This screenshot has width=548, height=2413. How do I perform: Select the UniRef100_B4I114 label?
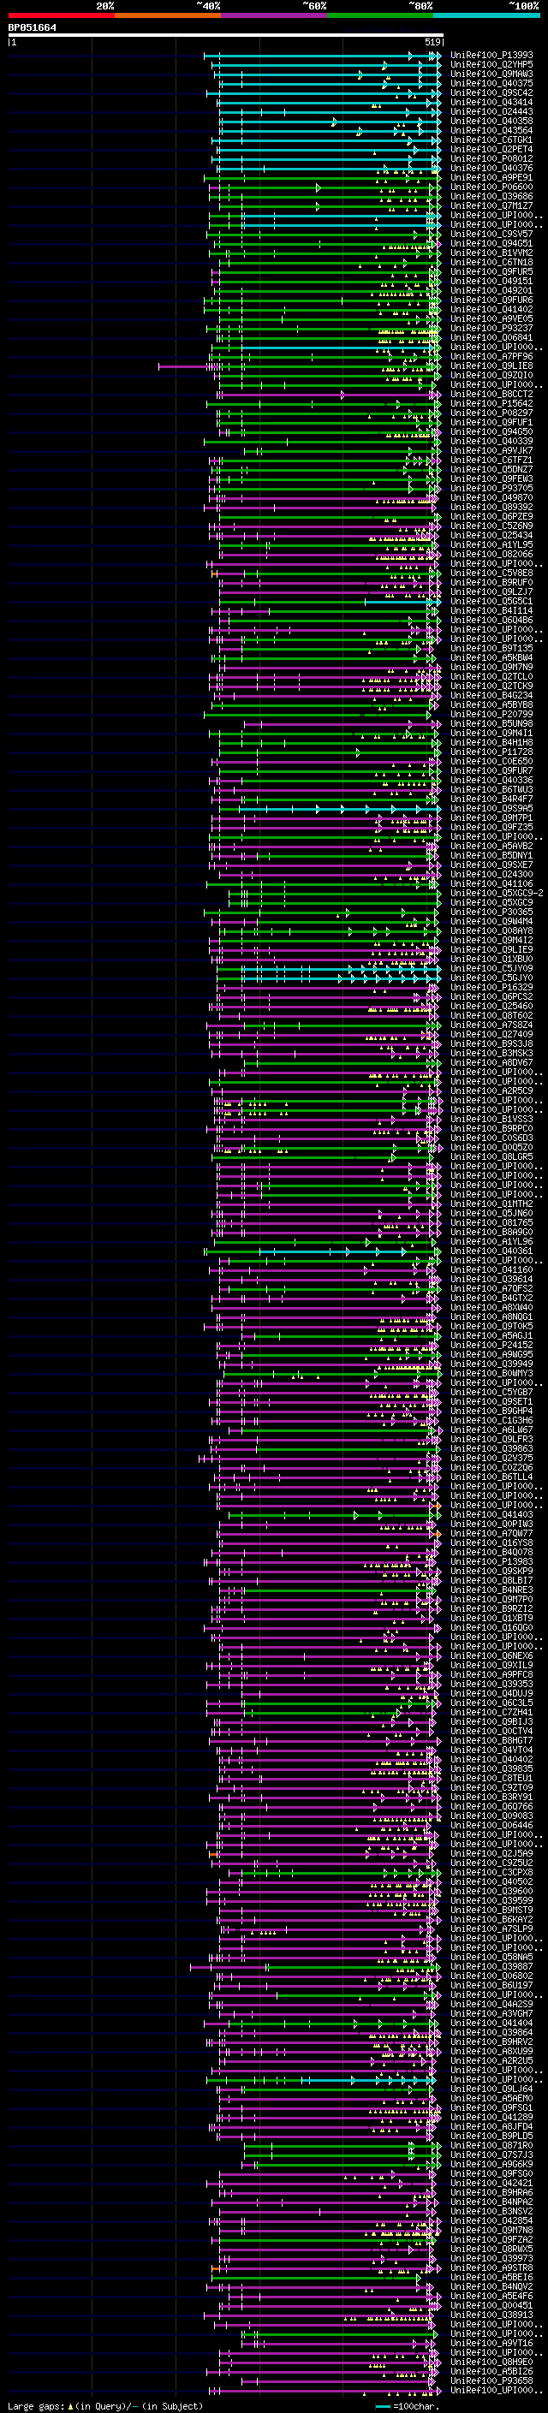[491, 611]
